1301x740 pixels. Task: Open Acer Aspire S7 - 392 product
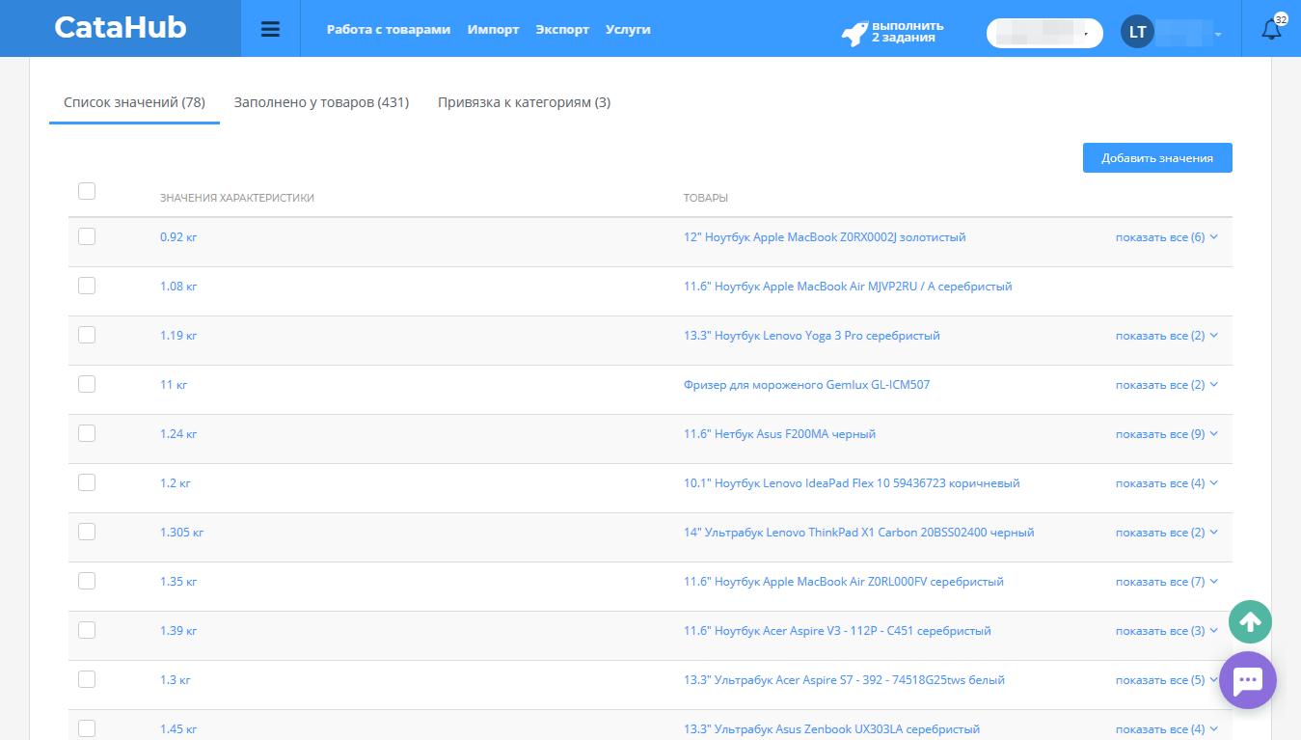click(844, 680)
